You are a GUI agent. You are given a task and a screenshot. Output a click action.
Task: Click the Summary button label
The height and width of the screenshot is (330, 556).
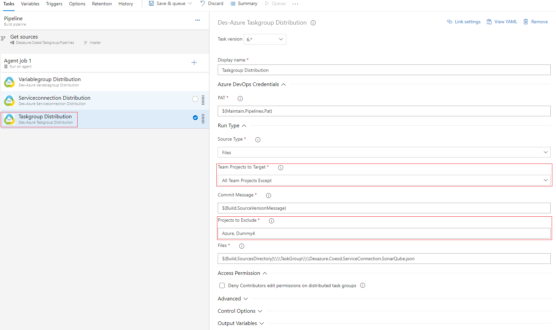click(248, 3)
